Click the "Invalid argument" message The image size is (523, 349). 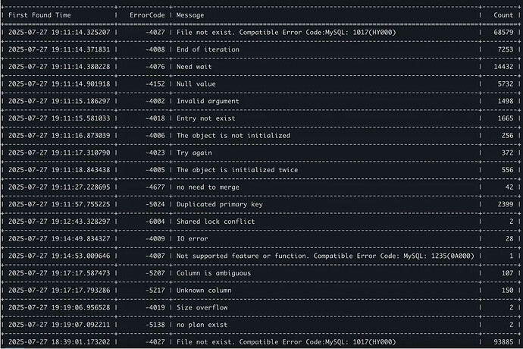click(208, 101)
